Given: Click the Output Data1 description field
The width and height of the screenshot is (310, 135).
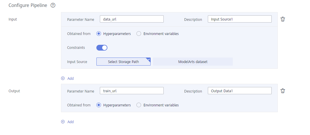Looking at the screenshot, I should [239, 91].
